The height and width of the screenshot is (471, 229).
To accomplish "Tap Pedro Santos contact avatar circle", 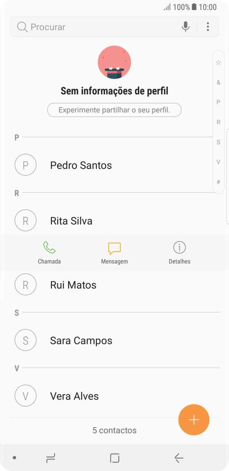I will (25, 165).
